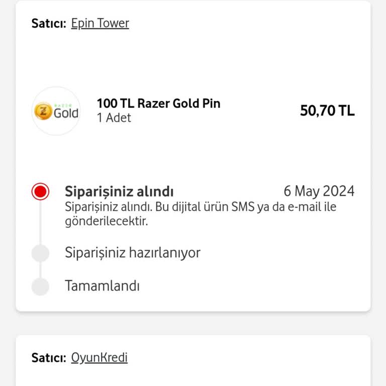Click the gold coin in the Razer logo

pyautogui.click(x=43, y=111)
